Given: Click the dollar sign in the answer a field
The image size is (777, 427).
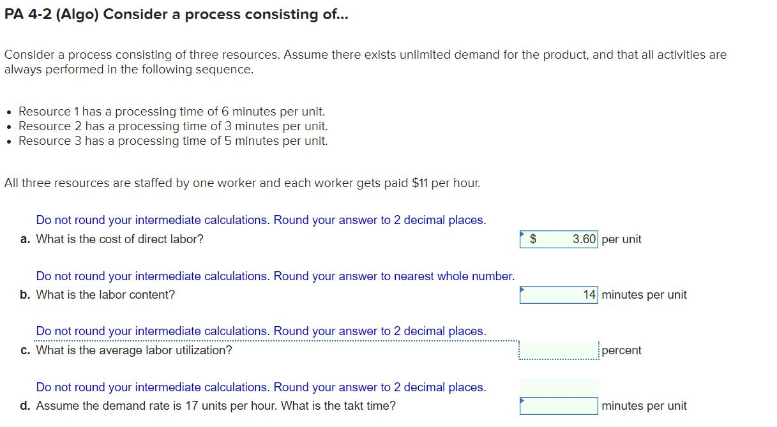Looking at the screenshot, I should tap(532, 239).
